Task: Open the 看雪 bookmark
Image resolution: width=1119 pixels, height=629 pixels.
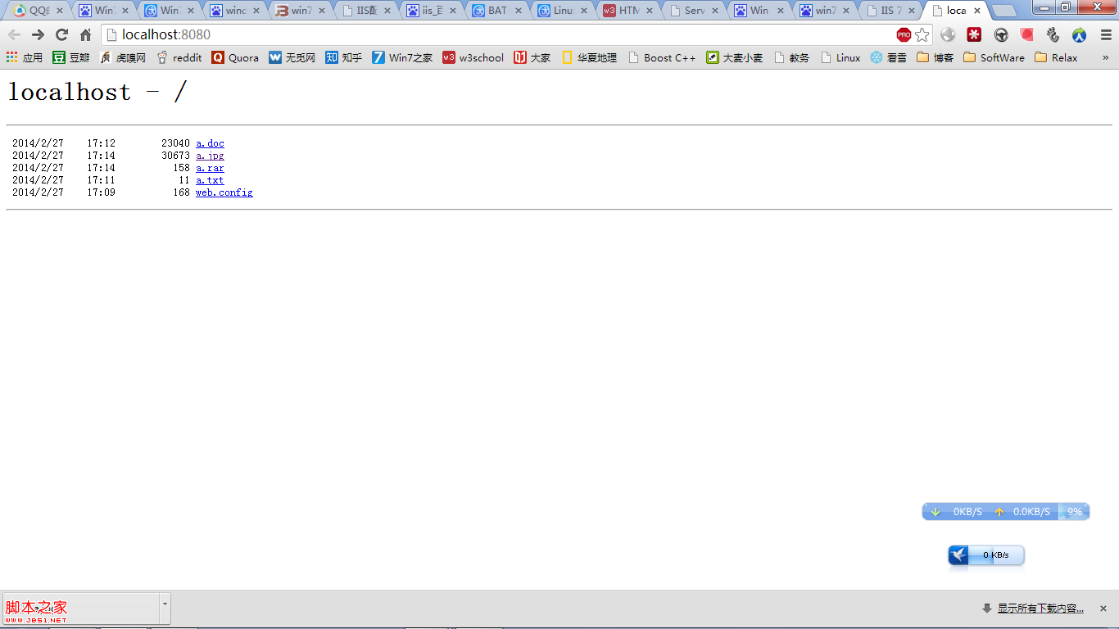Action: coord(889,57)
